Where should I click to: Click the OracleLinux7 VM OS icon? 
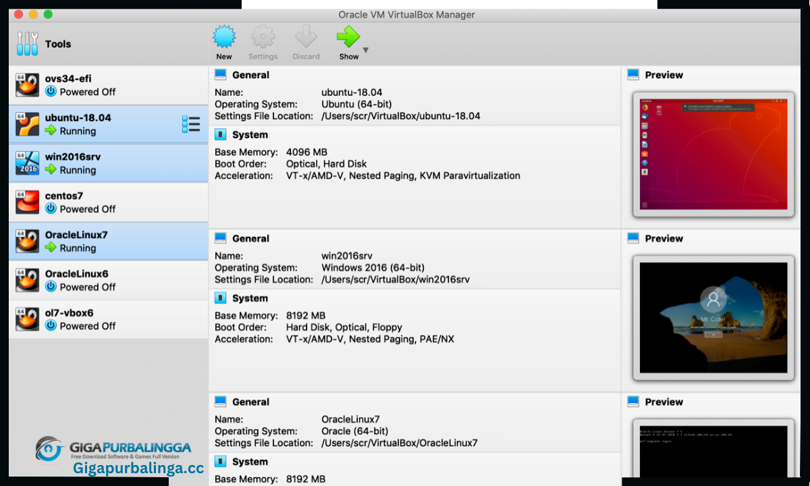[27, 241]
